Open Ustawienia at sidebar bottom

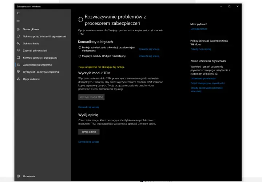pyautogui.click(x=29, y=176)
